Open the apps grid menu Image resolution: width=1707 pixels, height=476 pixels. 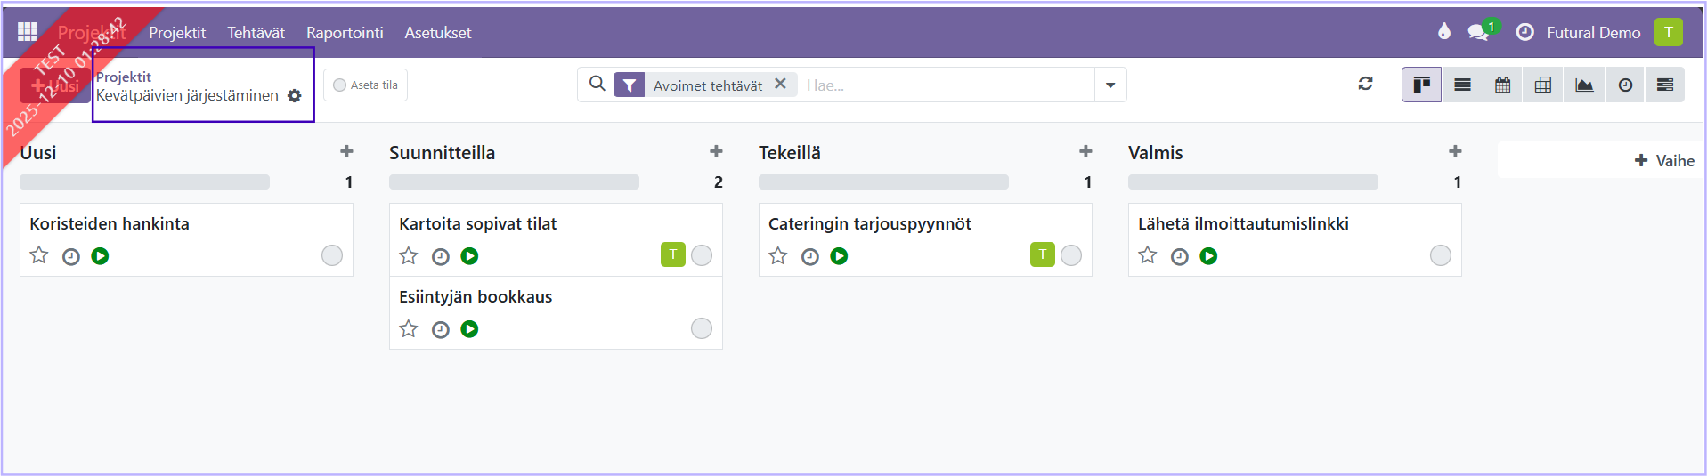click(x=28, y=32)
